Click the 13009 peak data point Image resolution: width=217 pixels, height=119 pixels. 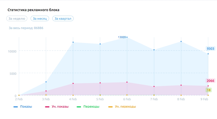[127, 37]
